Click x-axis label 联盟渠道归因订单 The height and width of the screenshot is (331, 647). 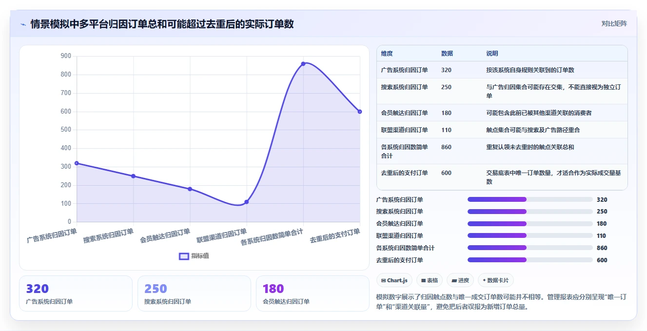[x=222, y=235]
